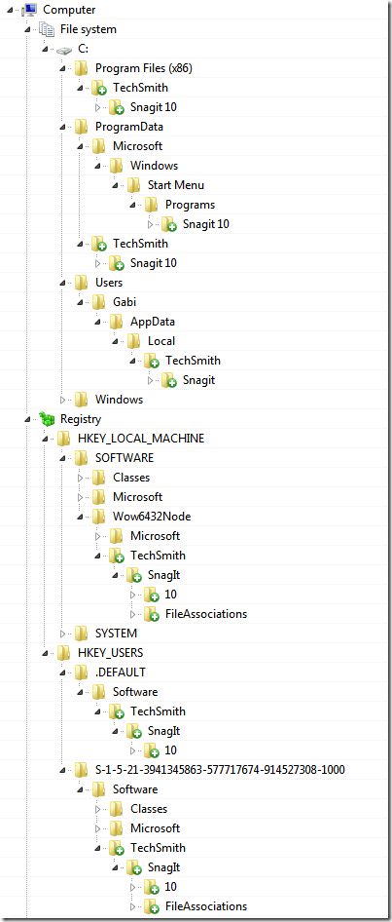Select the .DEFAULT key label
The height and width of the screenshot is (922, 392).
point(121,672)
